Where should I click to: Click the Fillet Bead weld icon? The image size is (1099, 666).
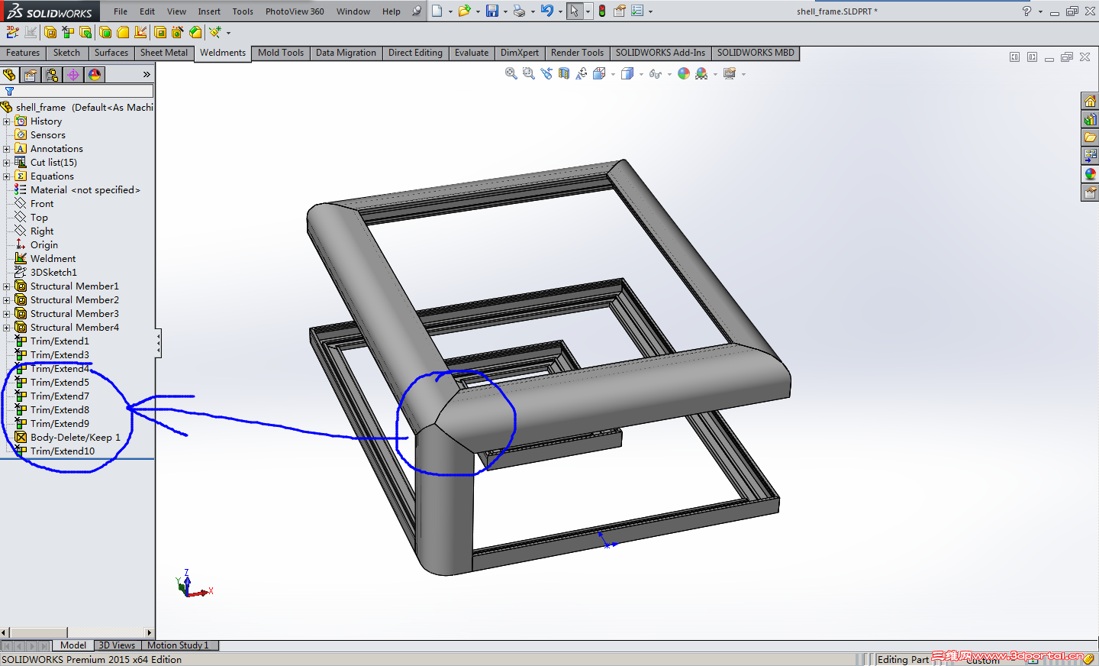tap(140, 32)
